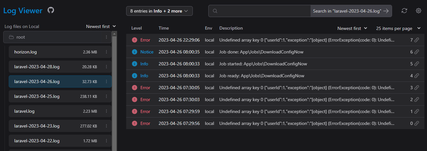Screen dimensions: 427x151
Task: Open laravel-2023-04-23.log file
Action: click(60, 126)
